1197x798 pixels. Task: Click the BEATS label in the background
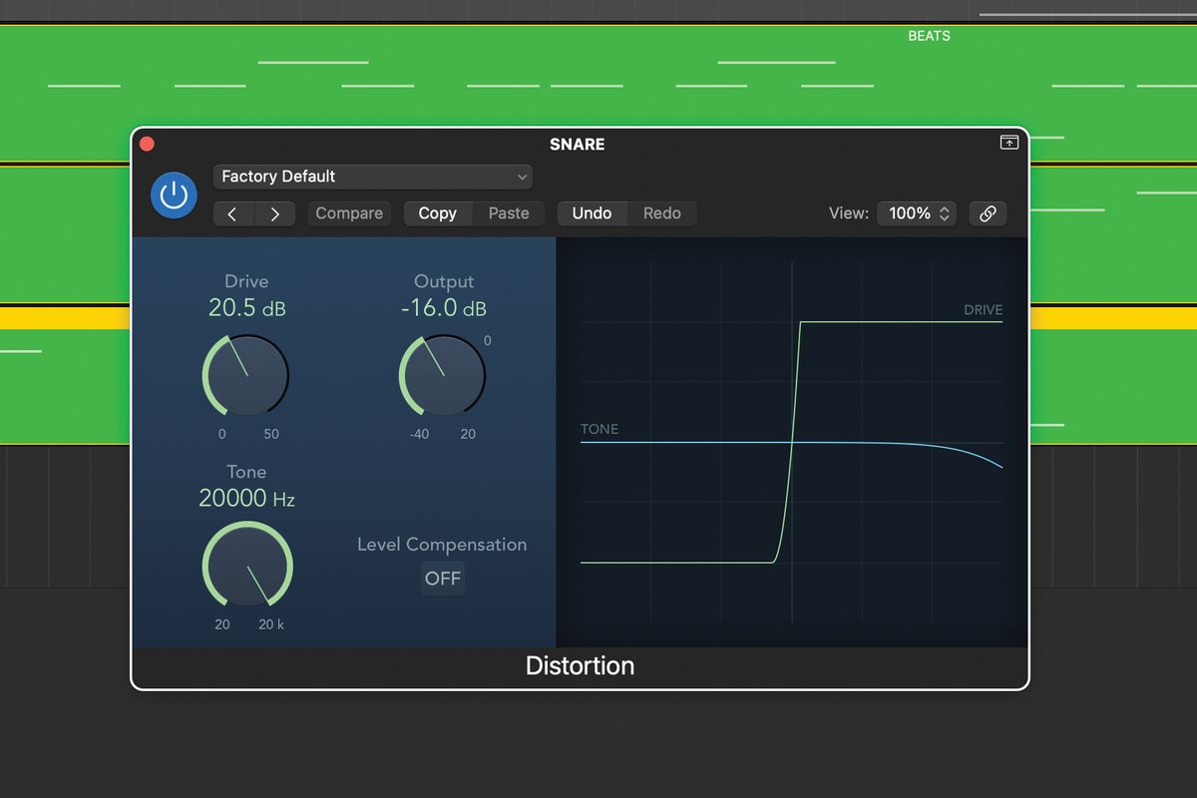pos(929,35)
